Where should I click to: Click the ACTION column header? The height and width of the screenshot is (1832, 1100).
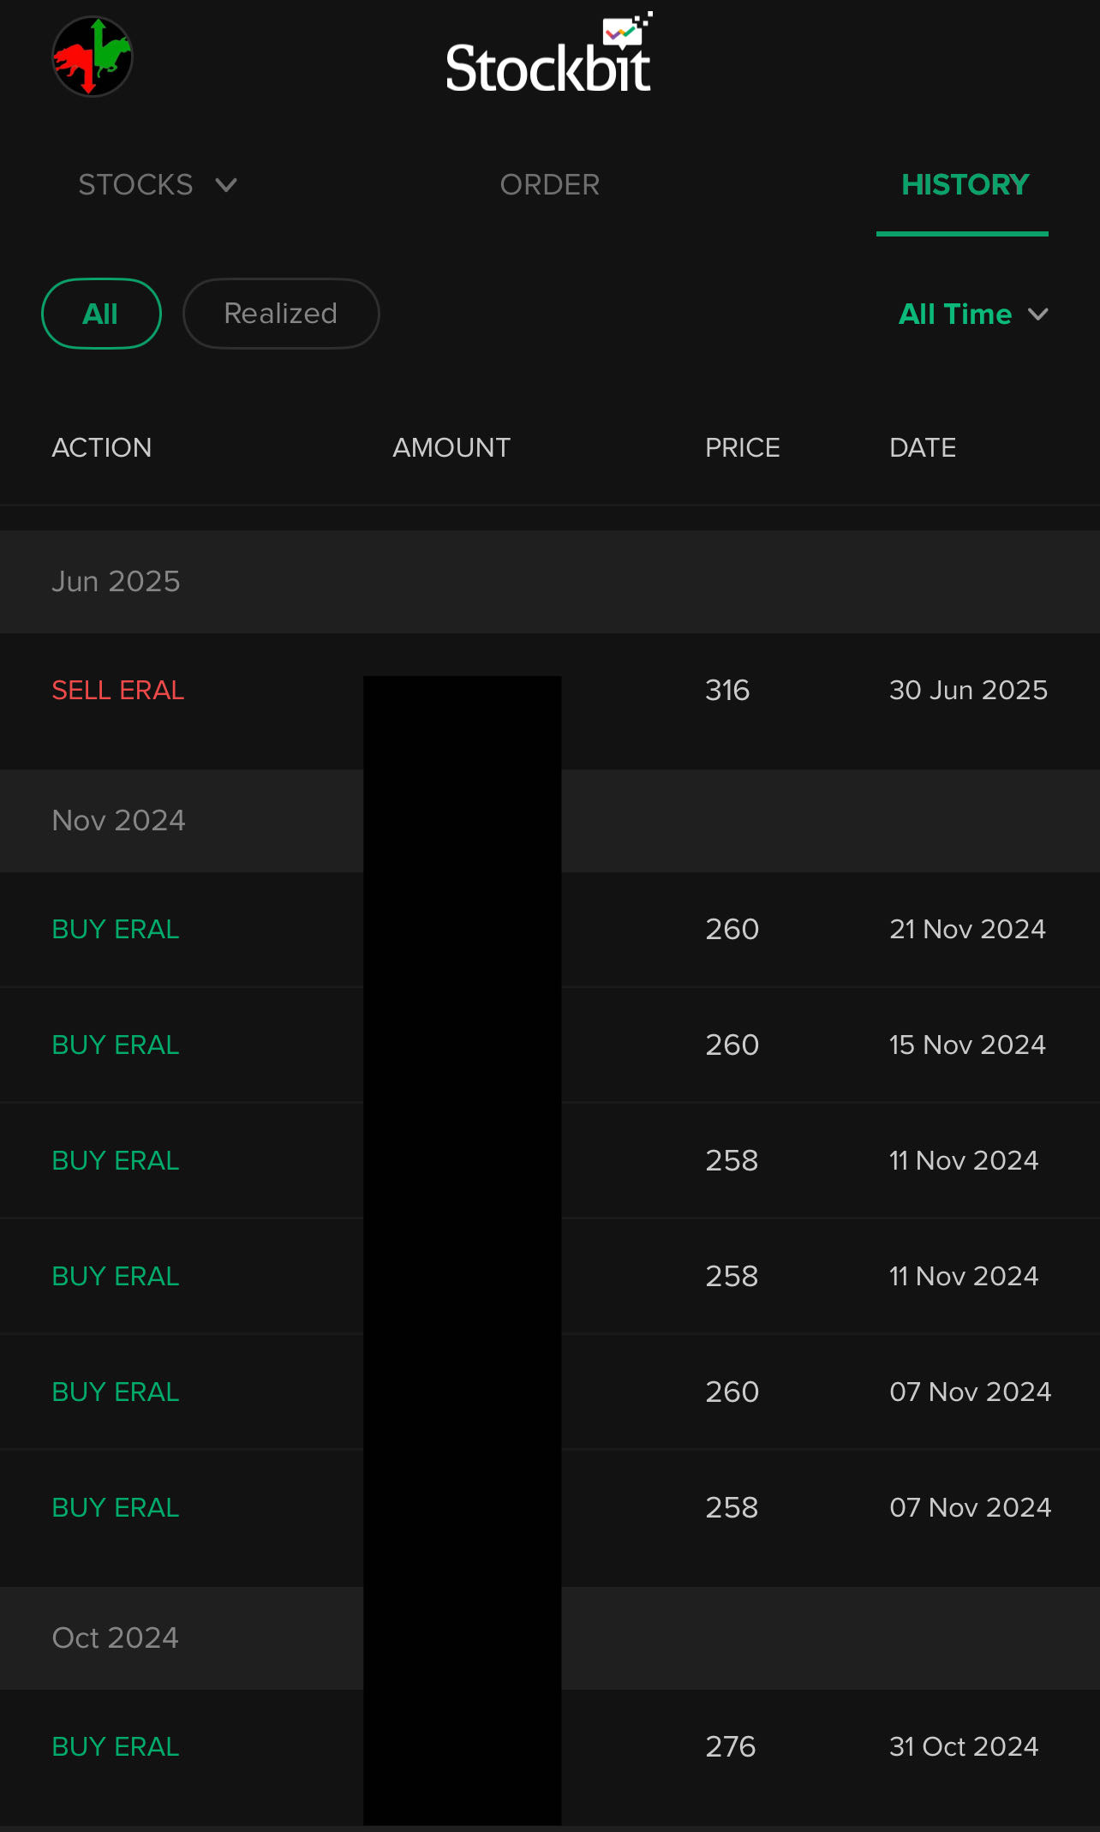coord(102,447)
